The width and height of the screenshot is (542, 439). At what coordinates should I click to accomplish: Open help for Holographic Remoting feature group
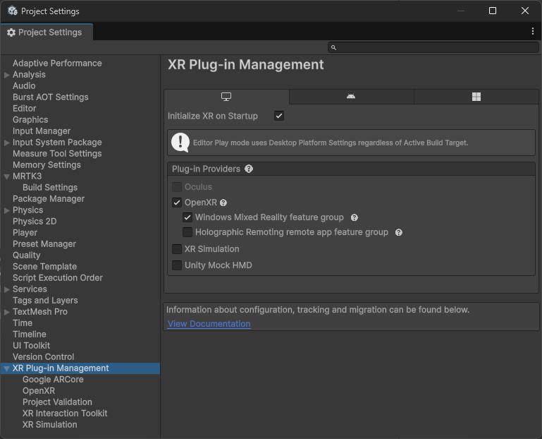[399, 232]
